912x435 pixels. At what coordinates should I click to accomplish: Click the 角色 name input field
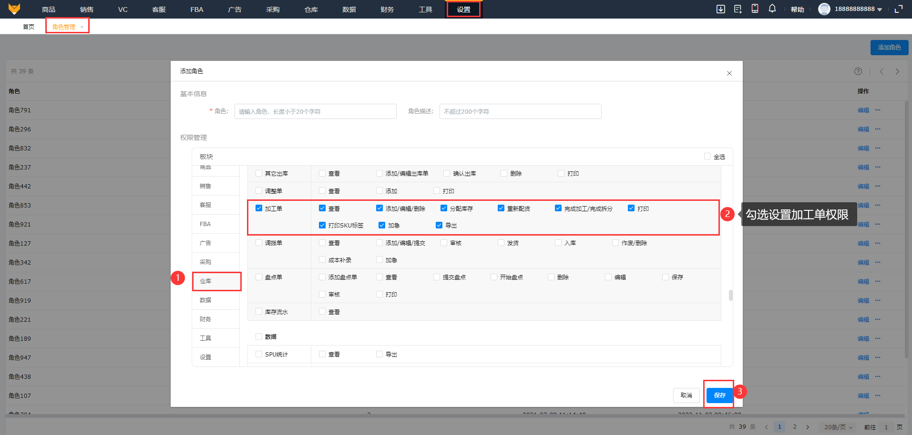coord(315,111)
